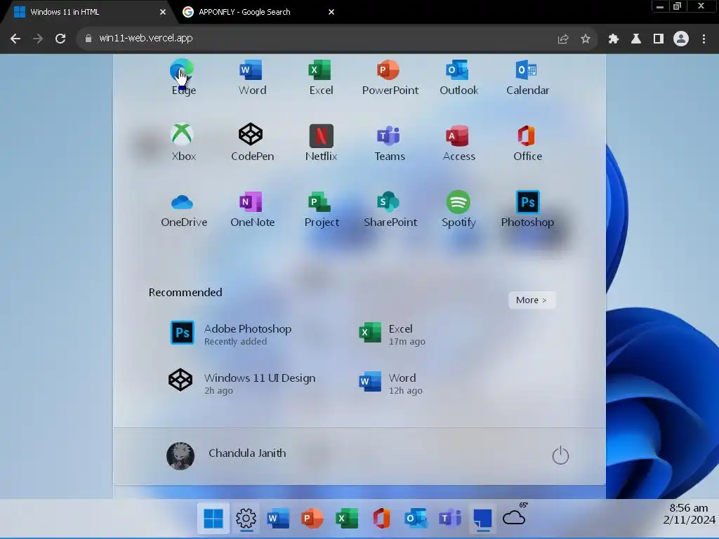The image size is (719, 539).
Task: Open recommended Word file from 12h ago
Action: tap(391, 382)
